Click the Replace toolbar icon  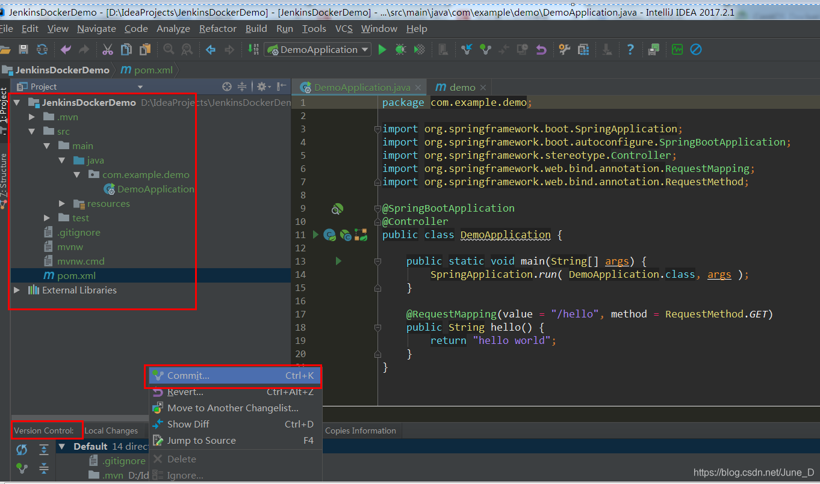(x=187, y=50)
